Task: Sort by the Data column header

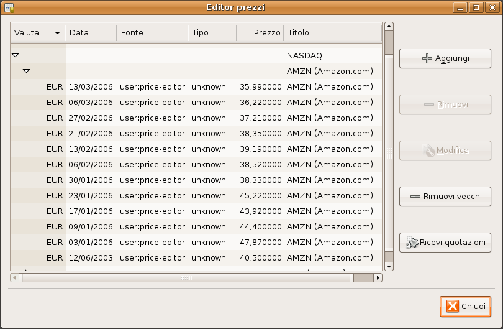Action: click(90, 32)
